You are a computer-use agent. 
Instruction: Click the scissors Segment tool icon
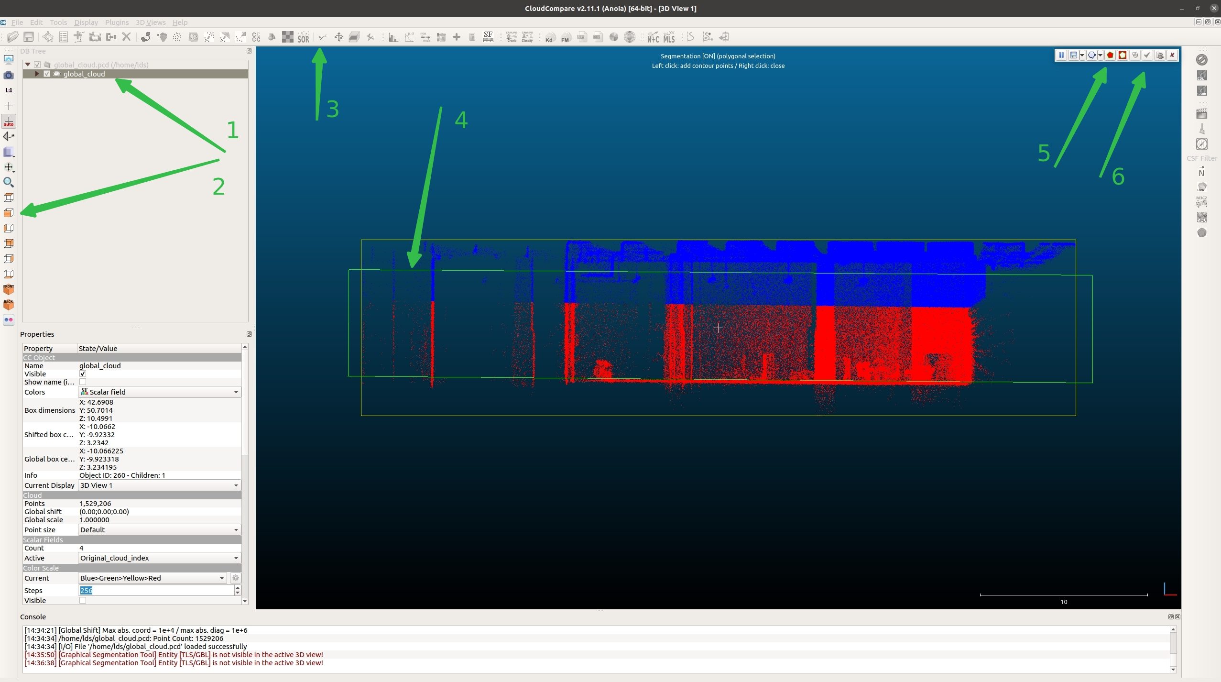click(323, 37)
